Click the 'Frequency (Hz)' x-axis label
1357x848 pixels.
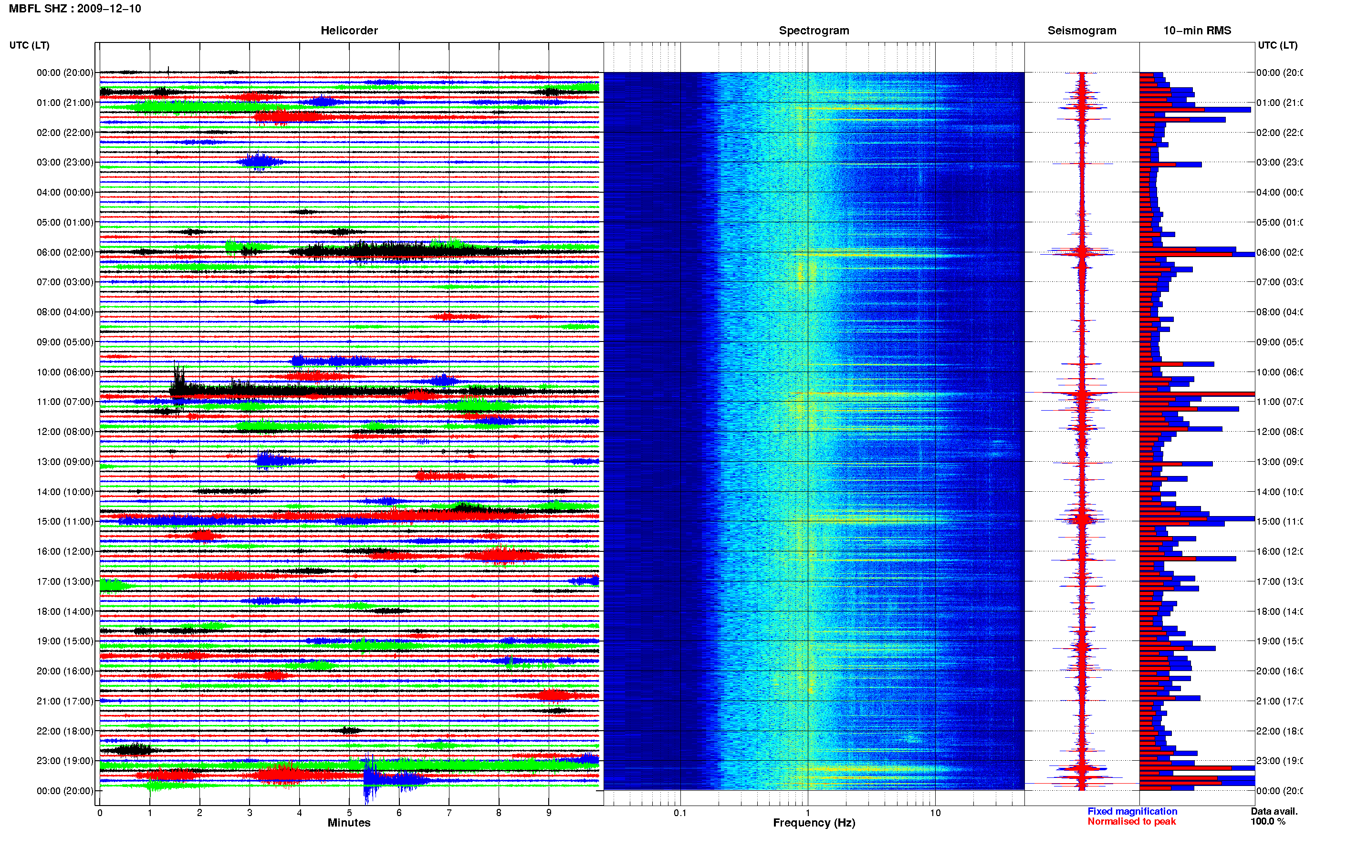tap(814, 823)
